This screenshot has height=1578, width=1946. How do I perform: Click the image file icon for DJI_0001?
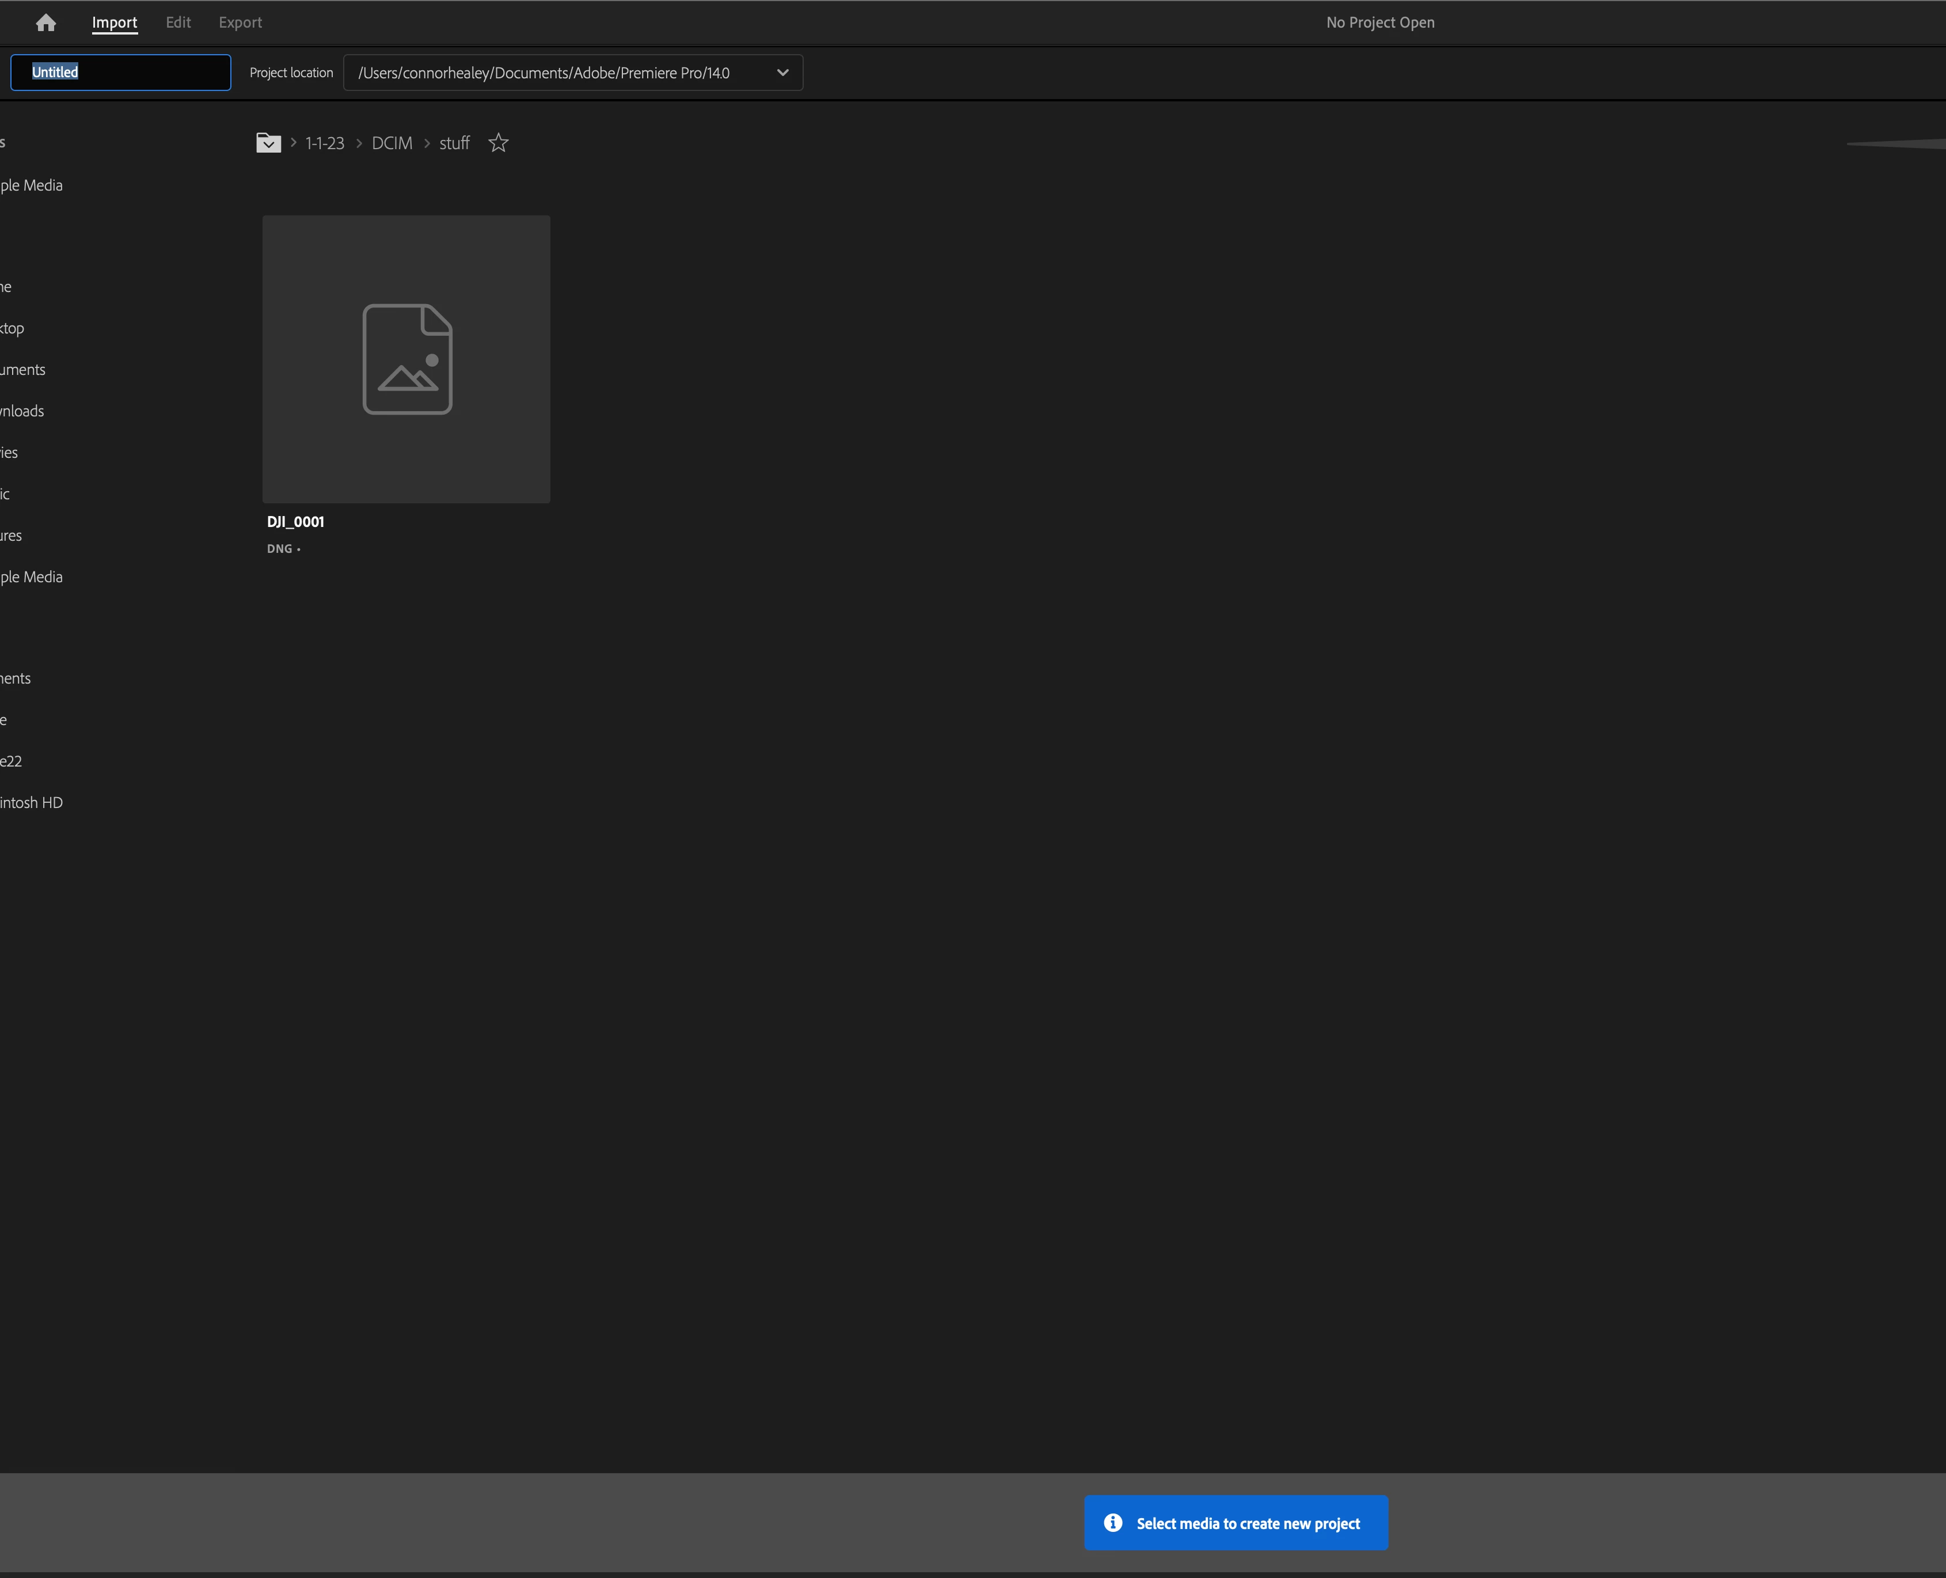click(x=407, y=359)
